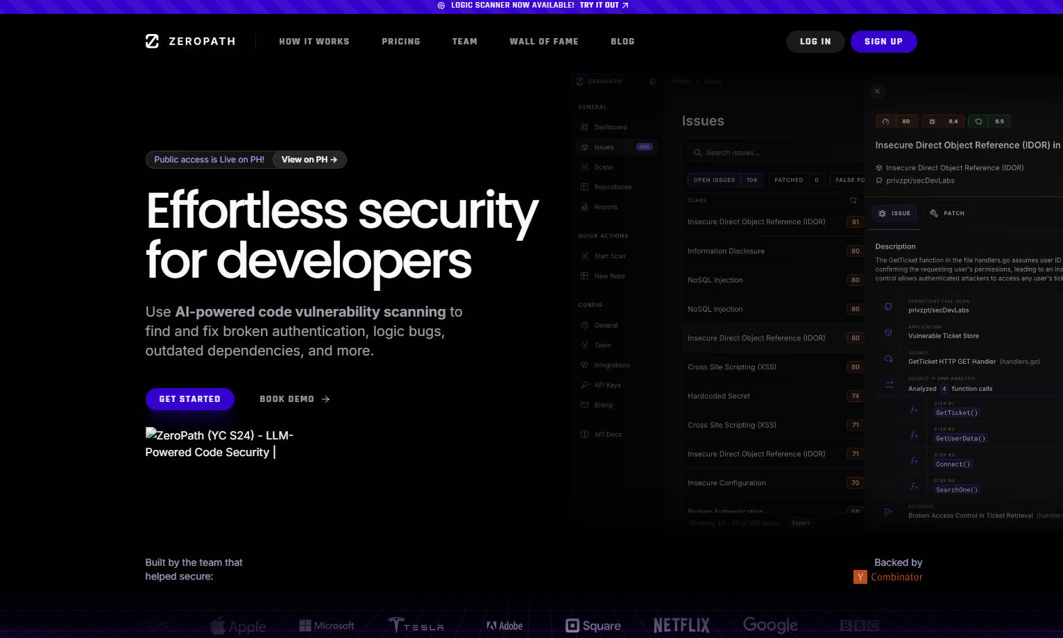Click the ZeroPath logo icon
Image resolution: width=1063 pixels, height=638 pixels.
[x=152, y=42]
